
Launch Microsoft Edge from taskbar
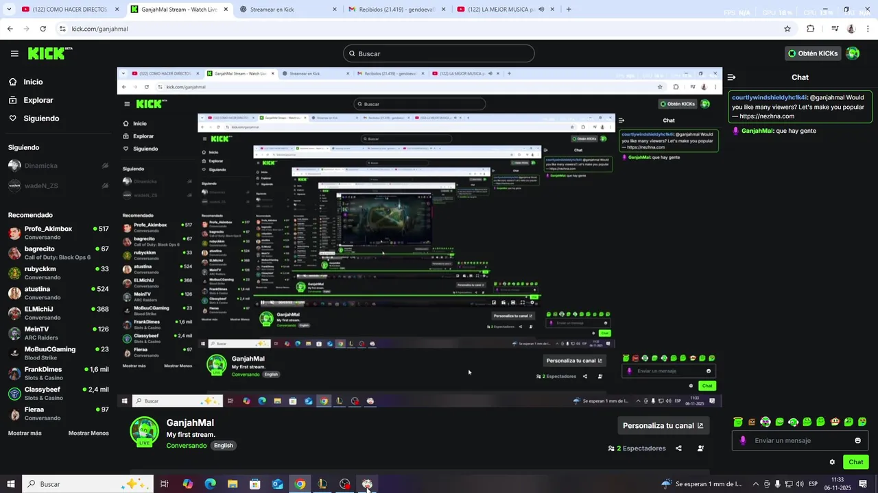210,484
